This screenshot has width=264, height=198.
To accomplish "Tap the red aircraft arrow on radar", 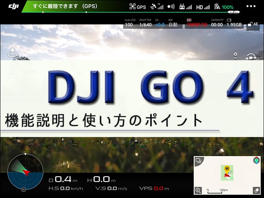I will click(x=26, y=172).
